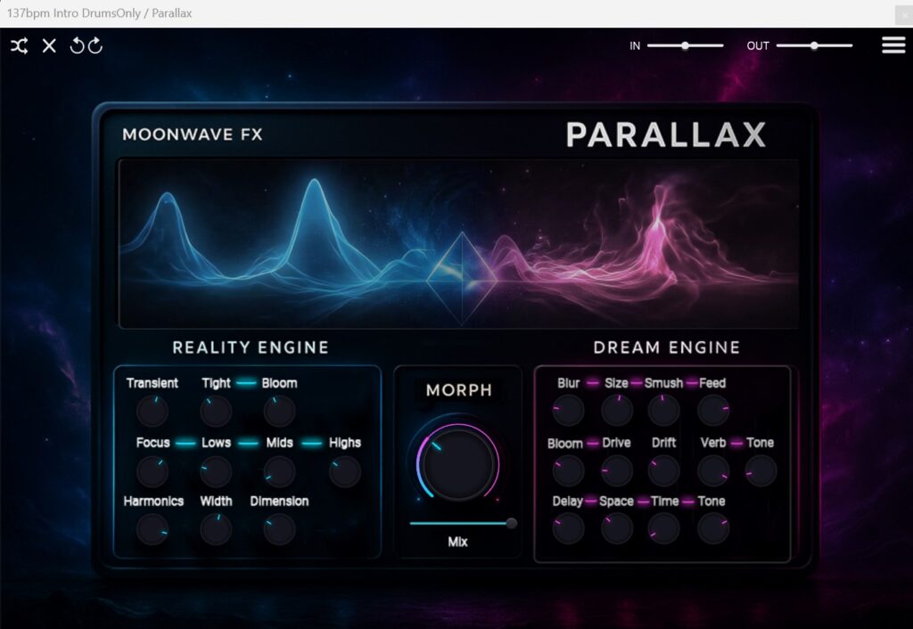The width and height of the screenshot is (913, 629).
Task: Click the redo arrow icon
Action: [95, 46]
